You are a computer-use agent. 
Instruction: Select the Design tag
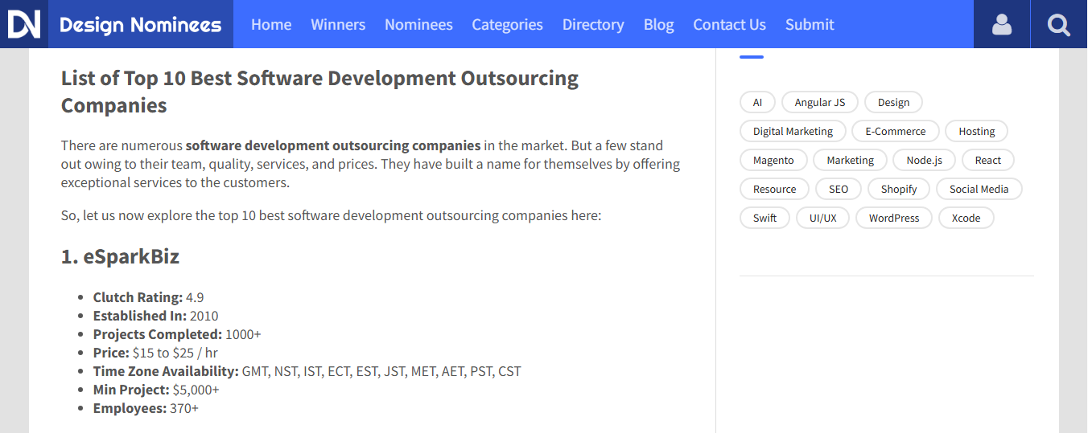893,102
